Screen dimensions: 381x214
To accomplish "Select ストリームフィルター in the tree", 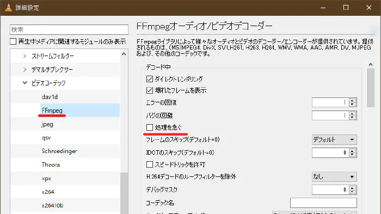I will pyautogui.click(x=52, y=56).
